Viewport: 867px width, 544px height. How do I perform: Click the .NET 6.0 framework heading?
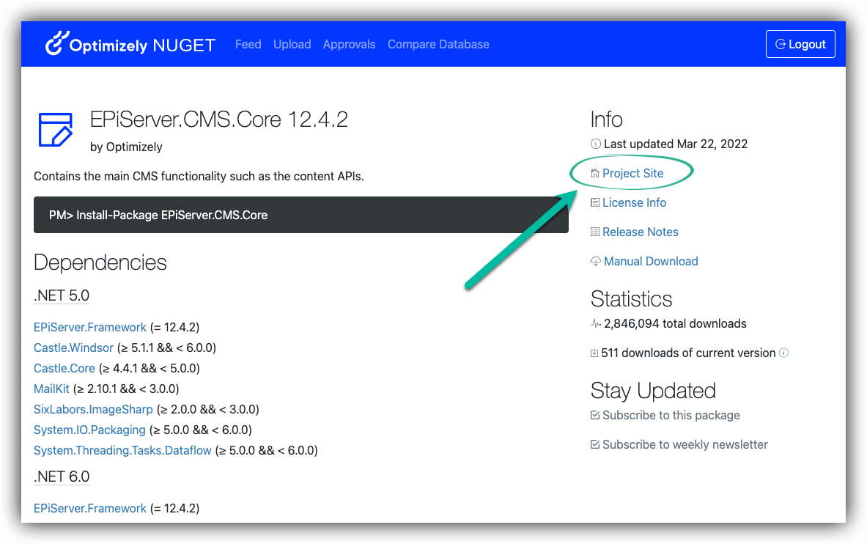tap(62, 477)
